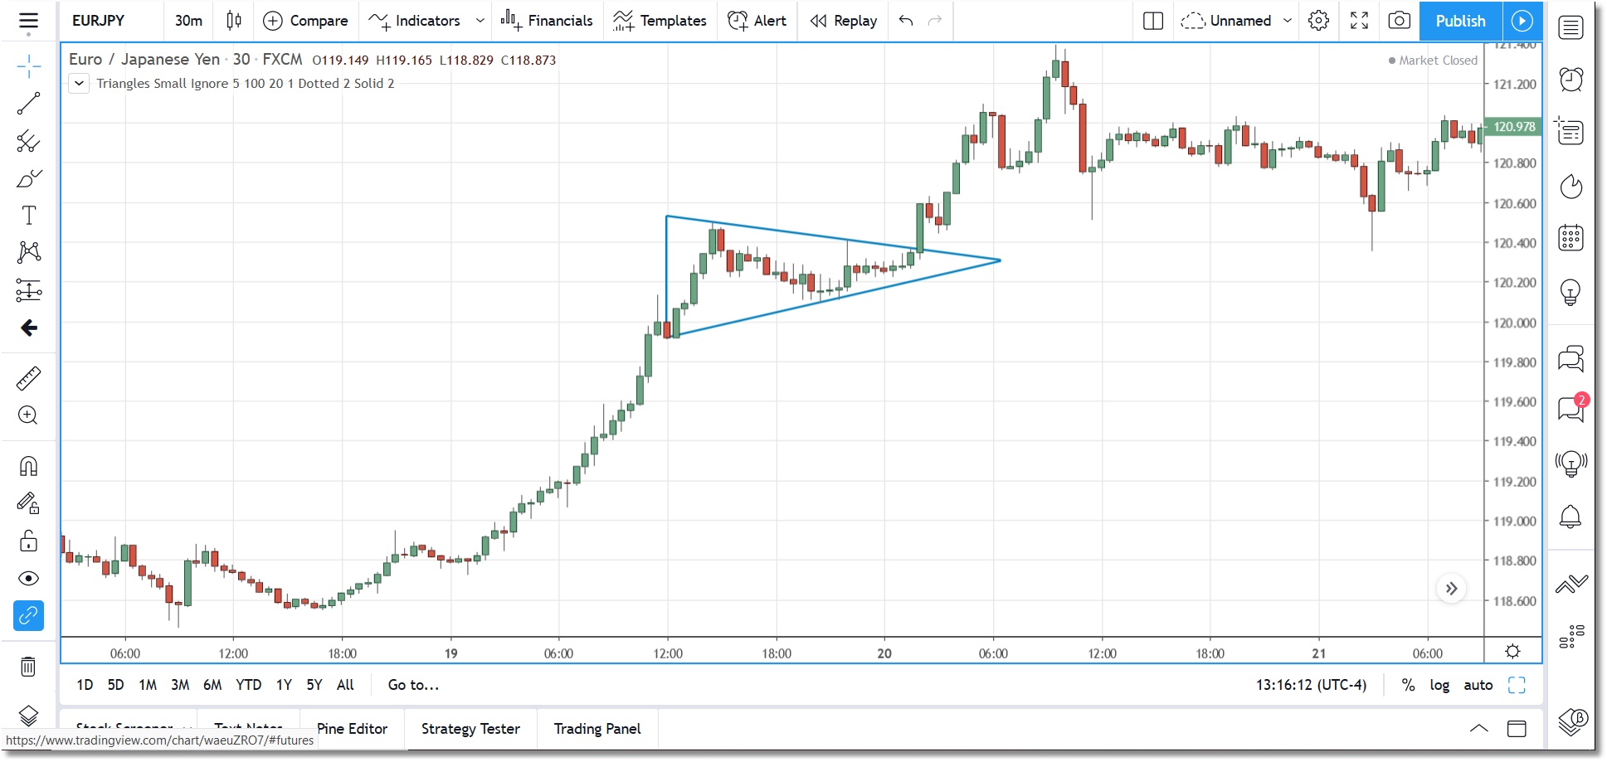Click the Compare button
The height and width of the screenshot is (762, 1607).
tap(305, 21)
